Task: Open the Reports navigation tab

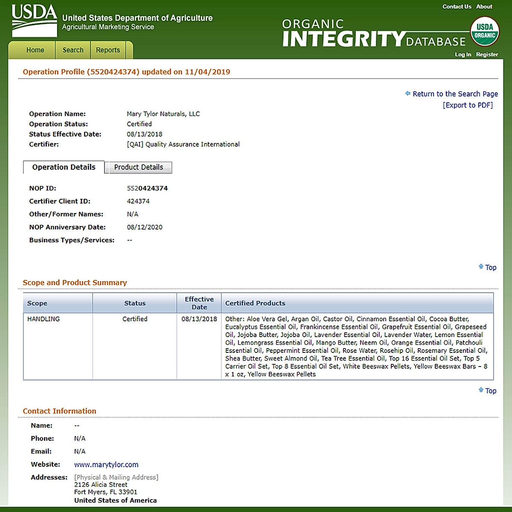Action: pyautogui.click(x=108, y=50)
